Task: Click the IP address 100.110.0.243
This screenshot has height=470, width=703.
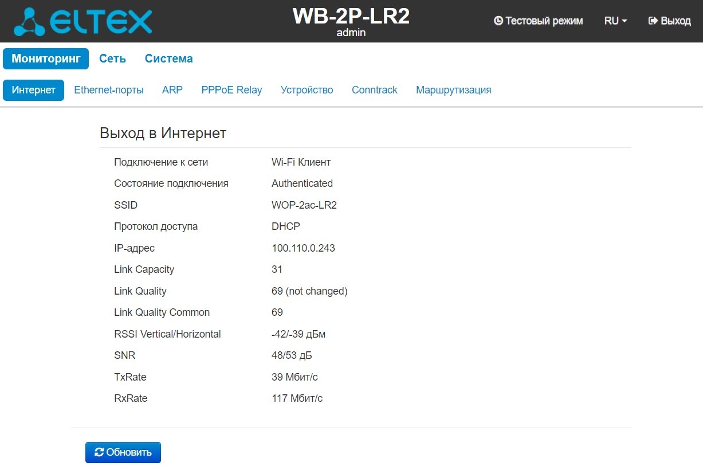Action: click(x=303, y=248)
